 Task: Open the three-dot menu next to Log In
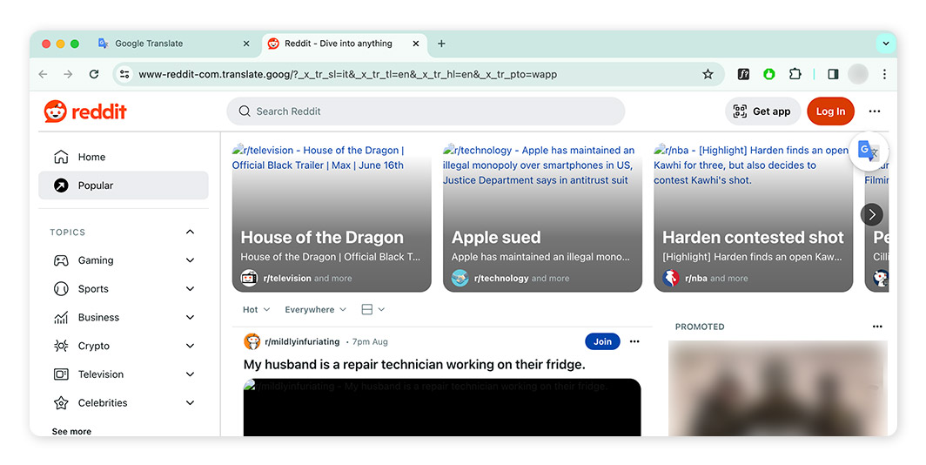(x=875, y=111)
